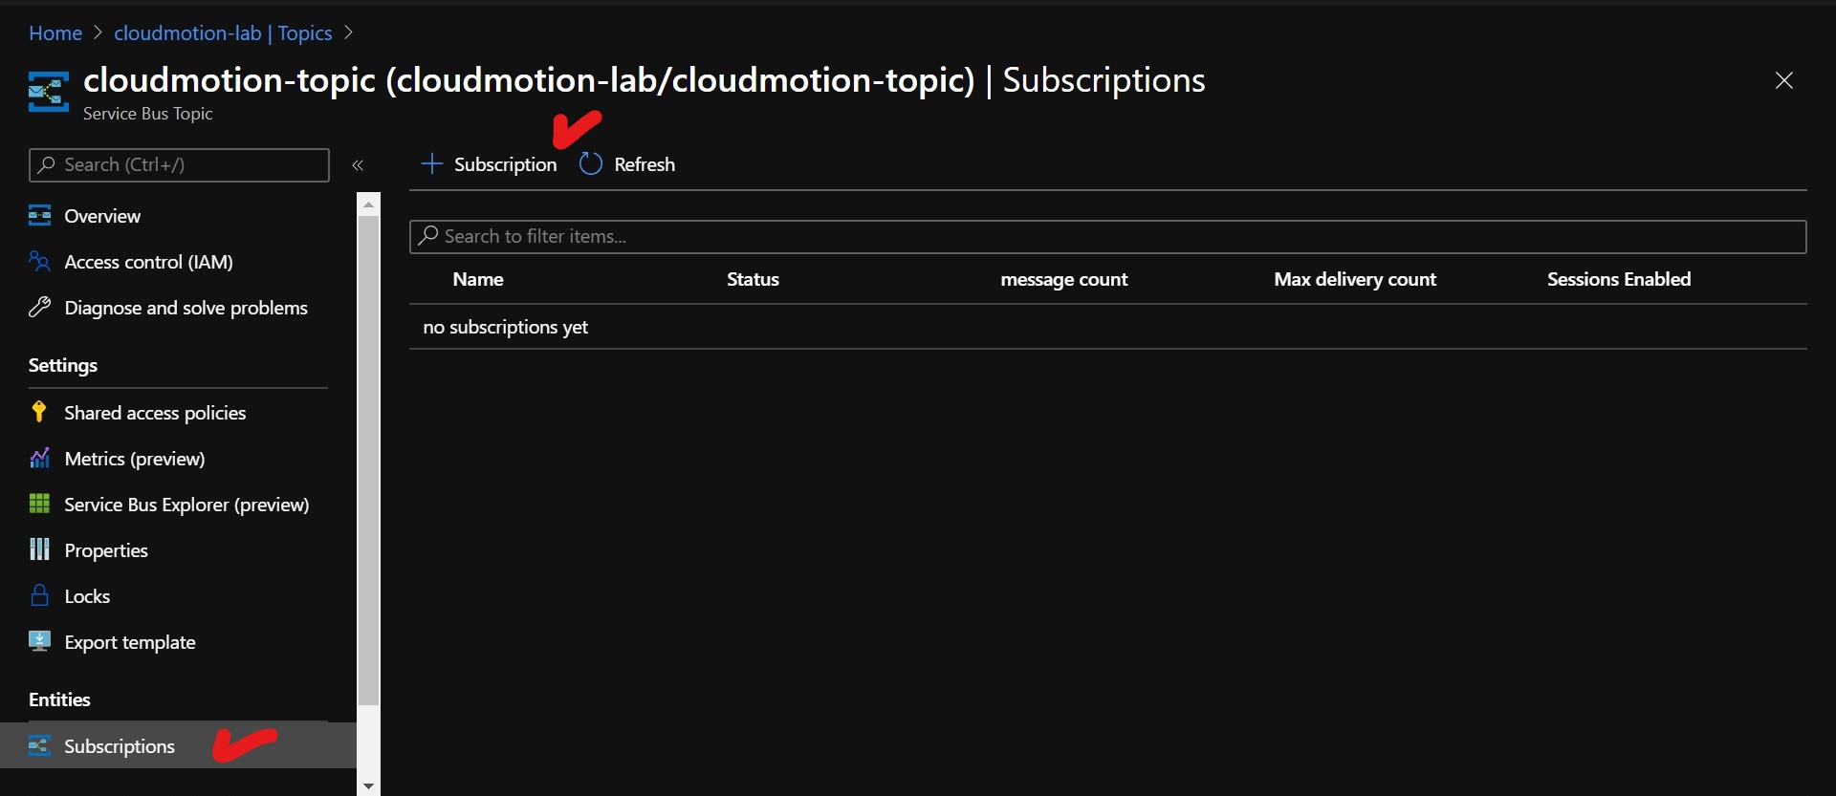Image resolution: width=1836 pixels, height=796 pixels.
Task: Add a new Subscription button
Action: 489,164
